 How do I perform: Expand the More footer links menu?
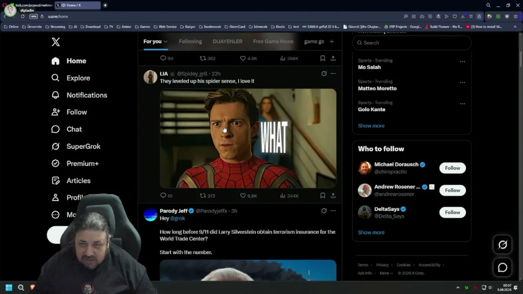tap(386, 273)
